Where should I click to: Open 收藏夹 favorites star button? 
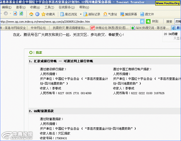pos(48,14)
